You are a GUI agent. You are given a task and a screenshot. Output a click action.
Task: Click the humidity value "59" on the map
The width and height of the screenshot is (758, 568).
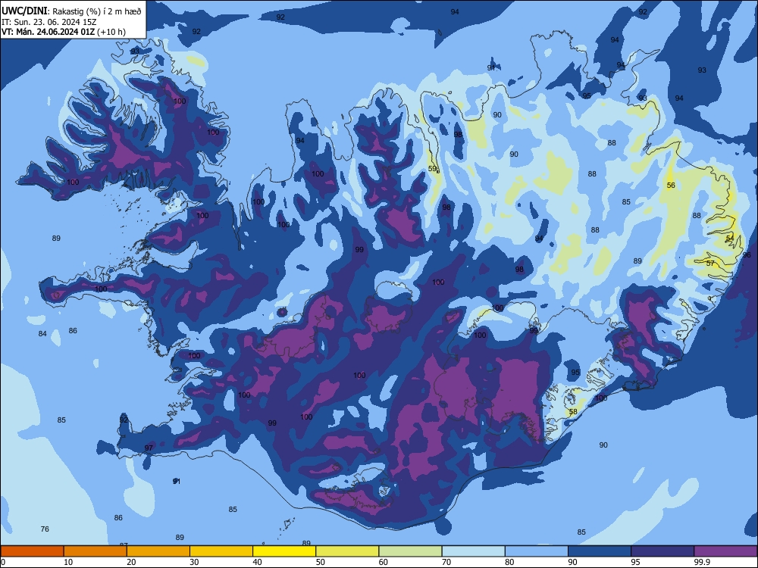click(x=433, y=169)
